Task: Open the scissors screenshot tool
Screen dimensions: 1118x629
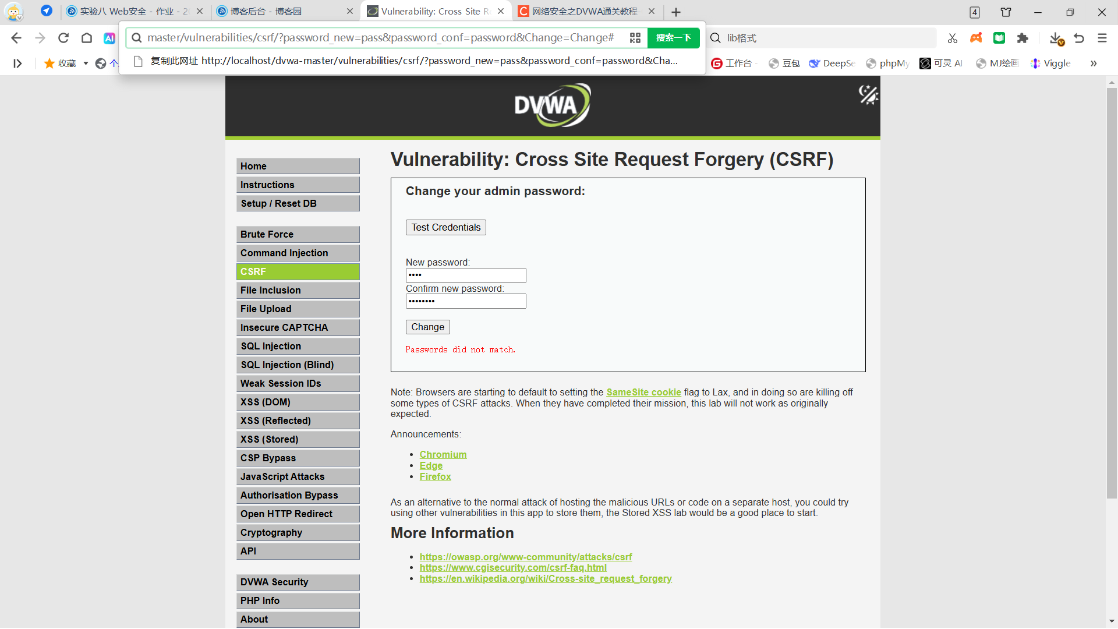Action: pyautogui.click(x=953, y=38)
